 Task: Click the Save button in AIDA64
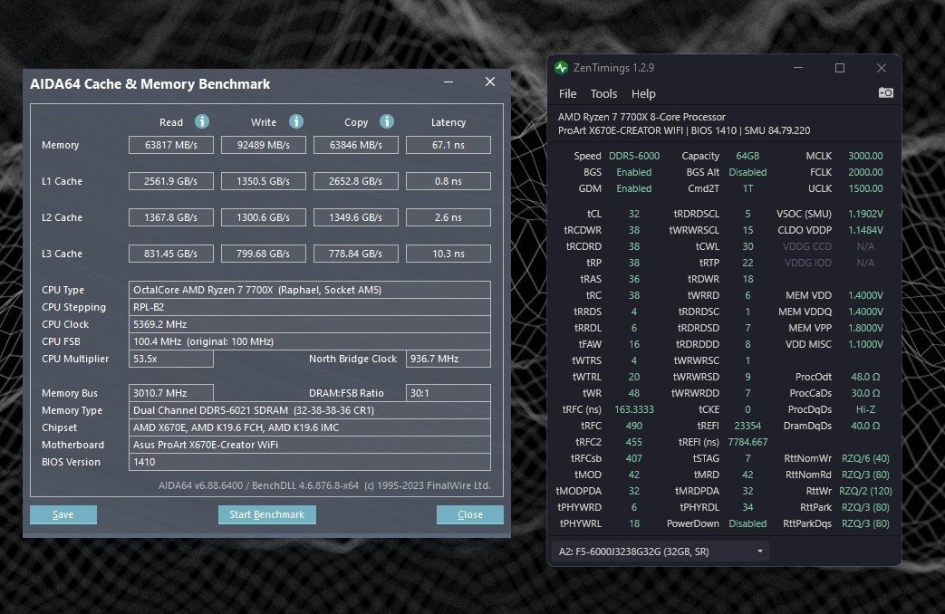(63, 514)
